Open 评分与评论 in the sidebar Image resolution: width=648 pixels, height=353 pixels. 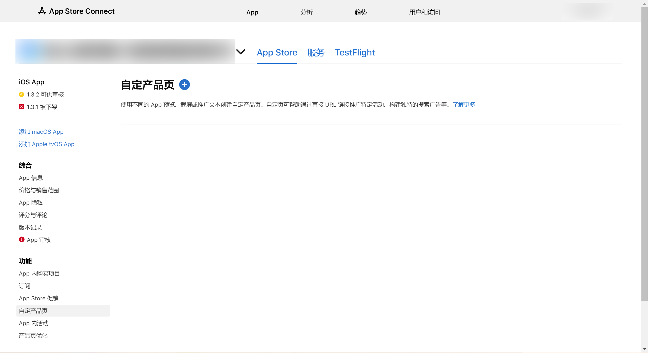pyautogui.click(x=33, y=215)
